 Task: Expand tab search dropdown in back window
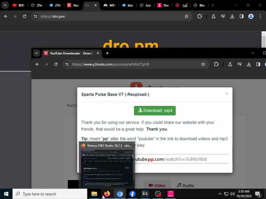pyautogui.click(x=5, y=5)
